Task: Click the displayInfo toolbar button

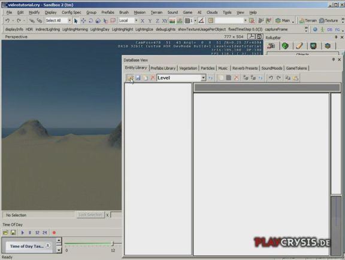Action: pos(14,29)
